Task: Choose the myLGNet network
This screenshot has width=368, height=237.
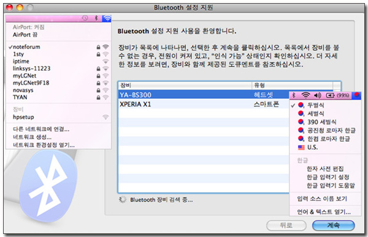Action: pos(58,76)
